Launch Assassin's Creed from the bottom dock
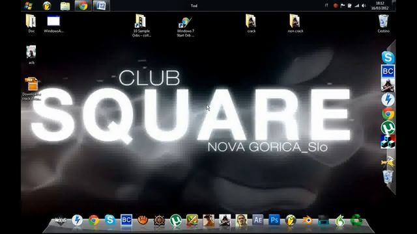The width and height of the screenshot is (417, 234). click(x=225, y=220)
